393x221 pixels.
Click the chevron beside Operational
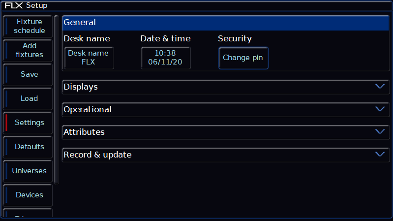coord(379,109)
